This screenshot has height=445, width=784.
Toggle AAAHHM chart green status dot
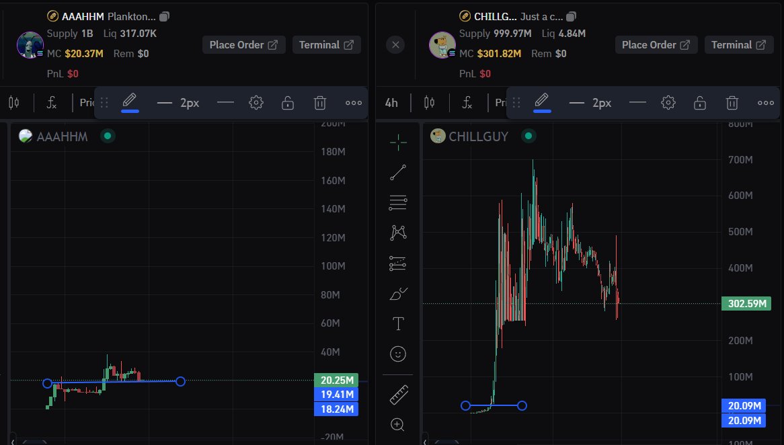pyautogui.click(x=108, y=136)
